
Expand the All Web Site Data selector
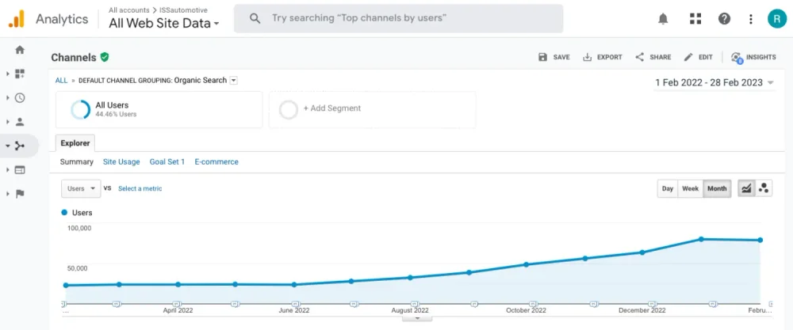click(x=165, y=24)
